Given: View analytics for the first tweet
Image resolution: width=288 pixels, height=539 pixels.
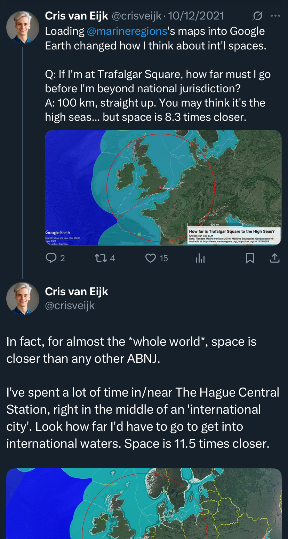Looking at the screenshot, I should [x=200, y=258].
